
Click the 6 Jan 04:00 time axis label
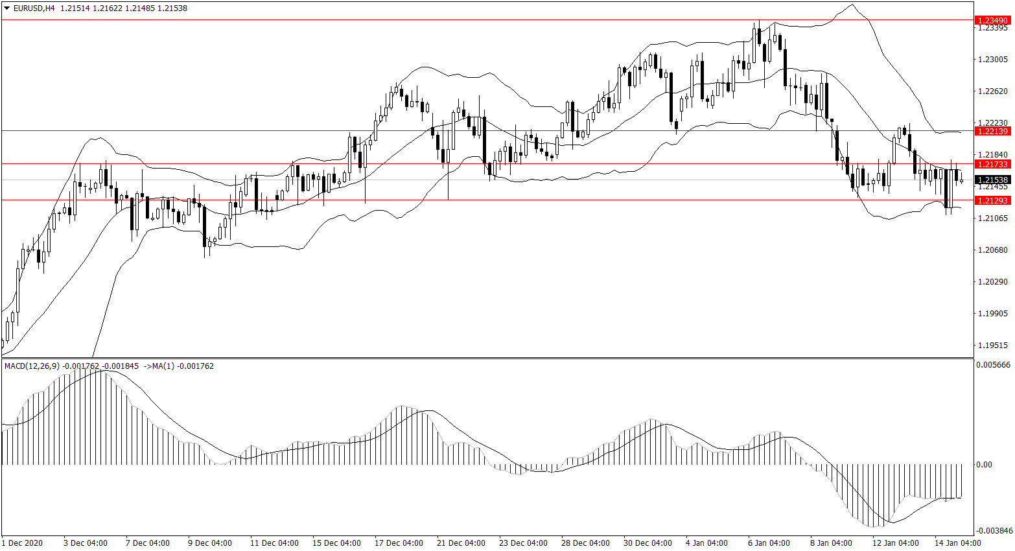pos(768,543)
